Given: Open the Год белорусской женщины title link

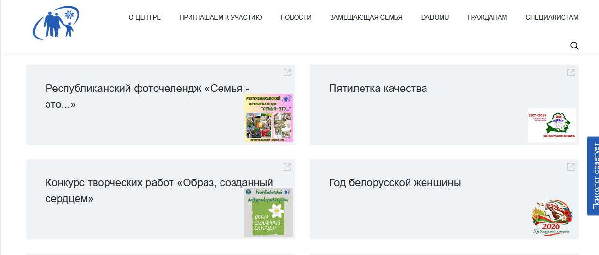Looking at the screenshot, I should (394, 183).
